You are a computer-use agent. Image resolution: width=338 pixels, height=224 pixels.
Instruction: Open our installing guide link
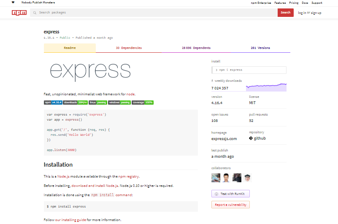tap(70, 220)
